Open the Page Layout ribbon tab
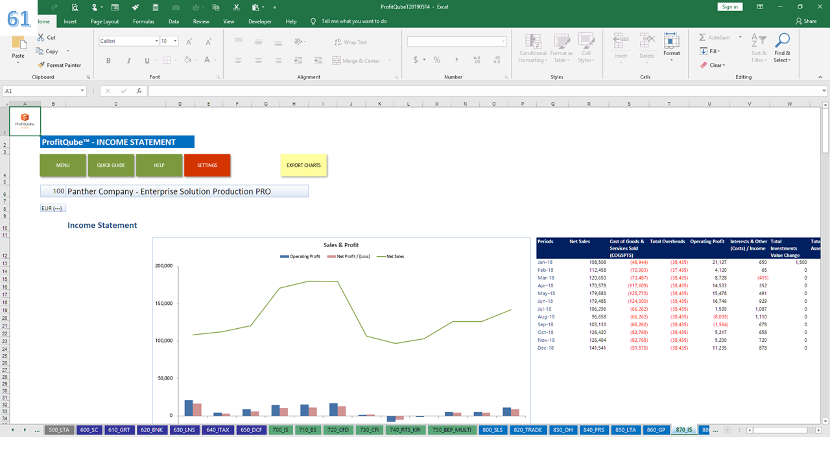830x467 pixels. (x=104, y=21)
